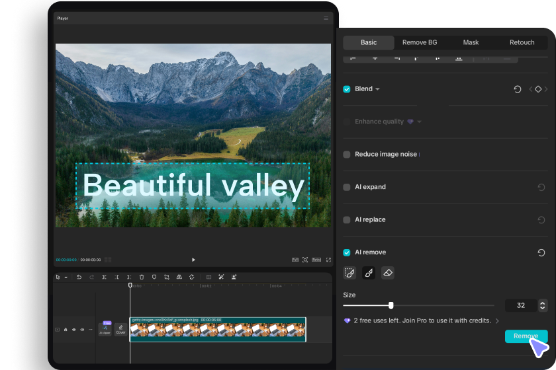Reset the Blend settings
This screenshot has width=556, height=370.
(x=518, y=89)
